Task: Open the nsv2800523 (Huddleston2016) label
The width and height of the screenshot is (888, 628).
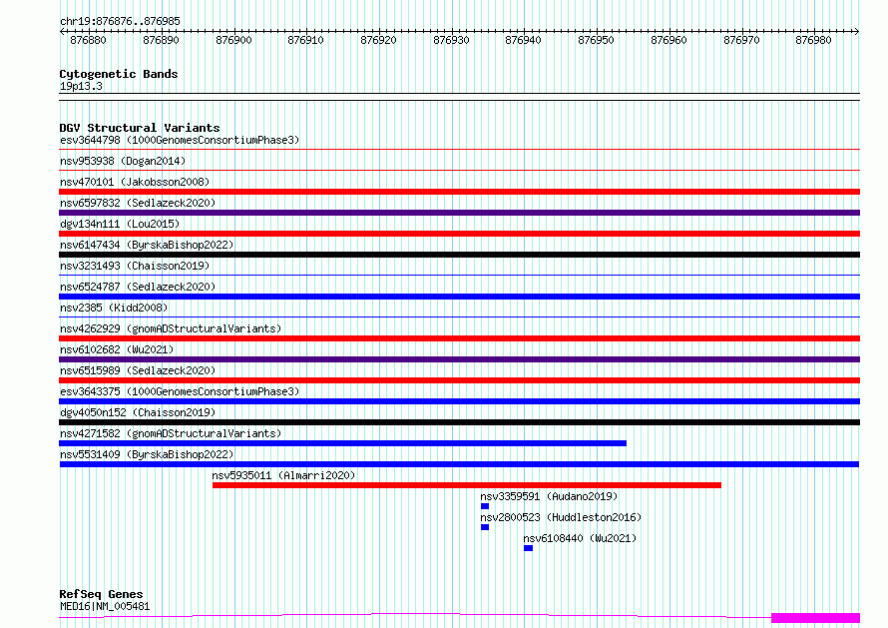Action: coord(561,517)
